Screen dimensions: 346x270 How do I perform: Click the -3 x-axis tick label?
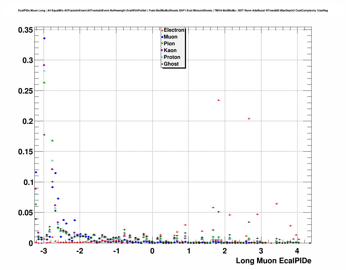tap(43, 251)
